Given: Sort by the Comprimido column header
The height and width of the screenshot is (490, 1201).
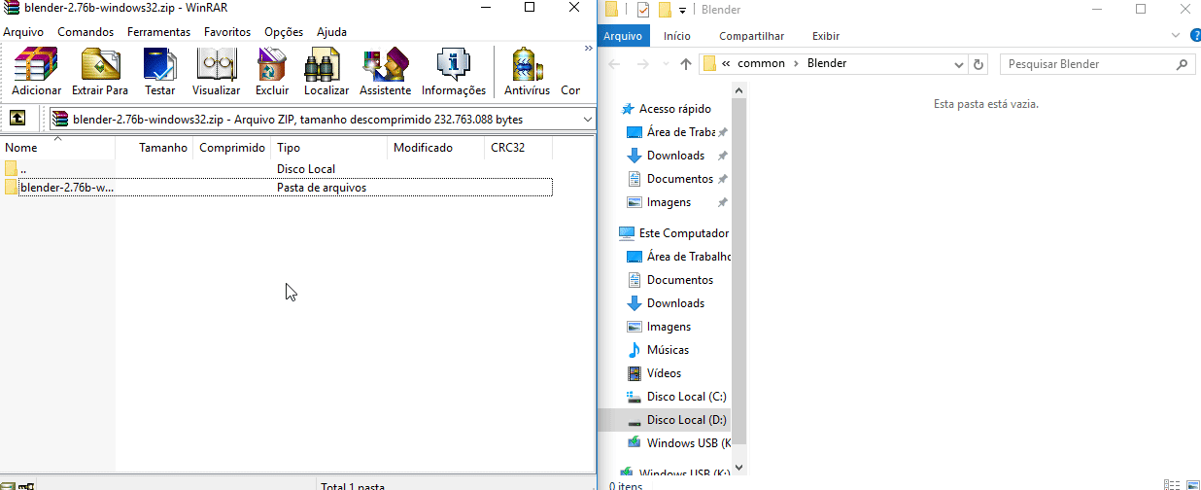Looking at the screenshot, I should pos(232,148).
